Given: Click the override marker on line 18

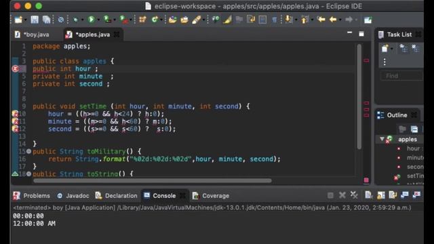Looking at the screenshot, I should point(15,174).
